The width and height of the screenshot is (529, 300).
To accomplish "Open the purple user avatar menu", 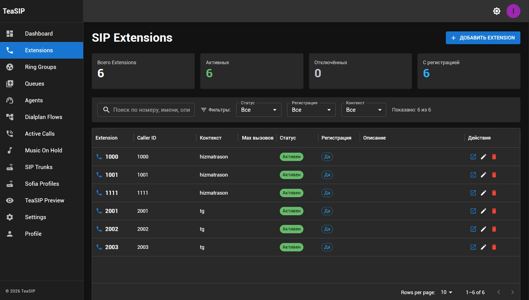I will [513, 11].
